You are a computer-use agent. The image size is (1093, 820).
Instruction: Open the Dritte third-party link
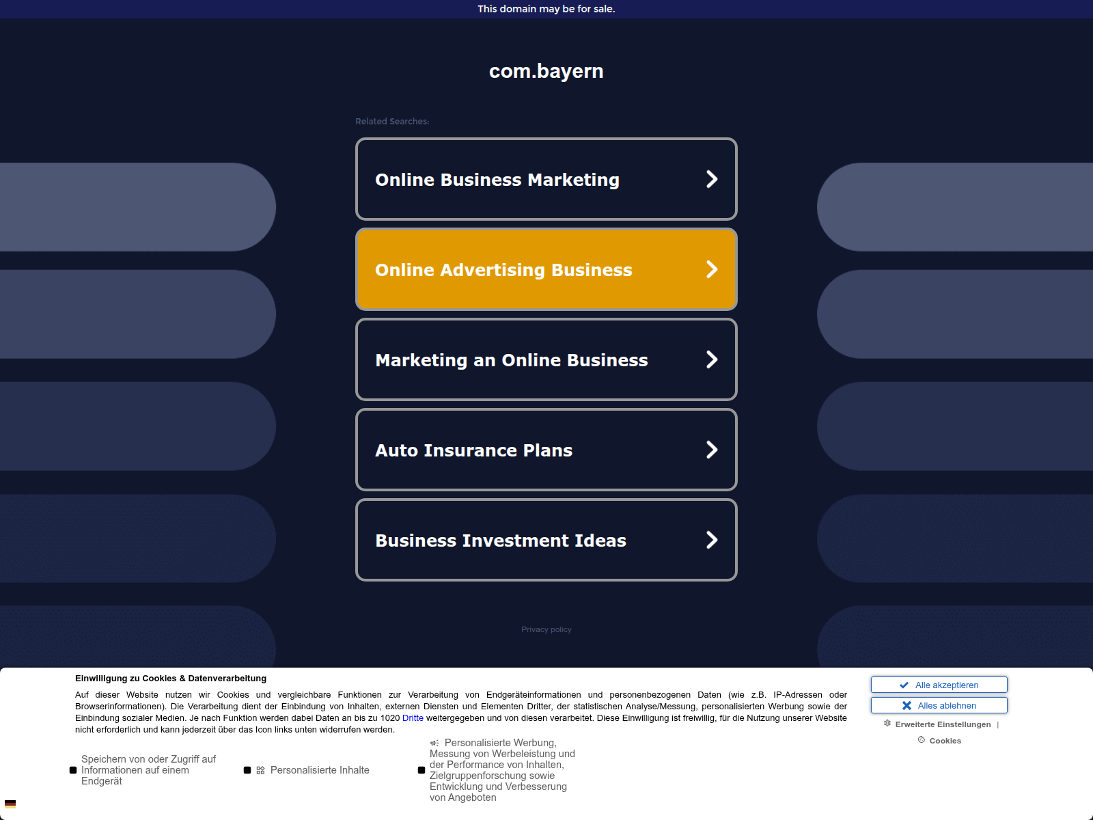413,718
